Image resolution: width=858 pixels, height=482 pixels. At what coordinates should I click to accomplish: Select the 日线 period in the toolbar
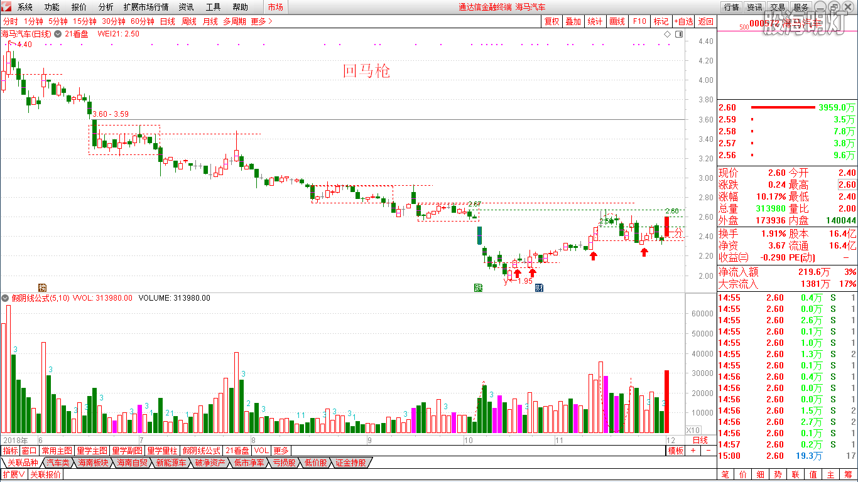(x=168, y=21)
